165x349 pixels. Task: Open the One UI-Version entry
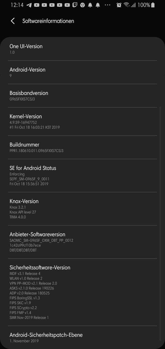pyautogui.click(x=83, y=49)
